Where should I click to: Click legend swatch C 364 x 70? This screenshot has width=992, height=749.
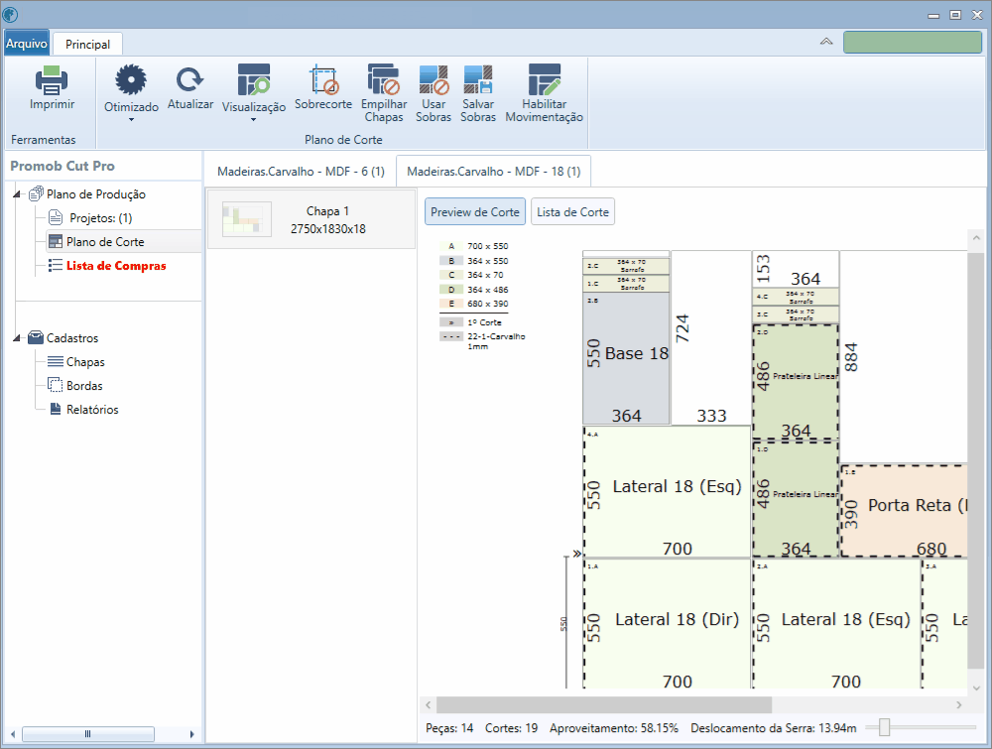[451, 275]
